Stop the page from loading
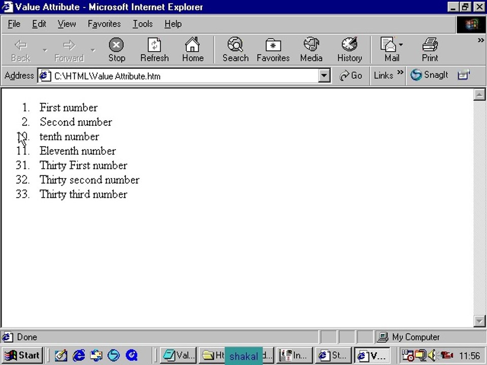The width and height of the screenshot is (487, 365). click(x=117, y=50)
